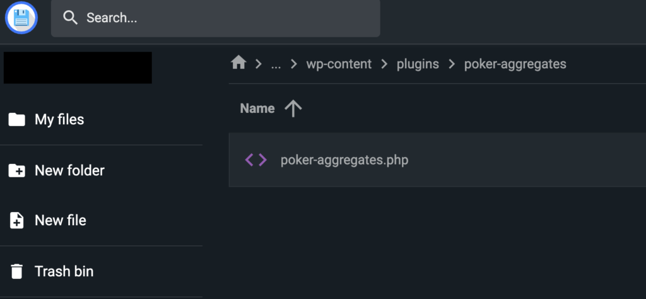Open the collapsed breadcrumb ellipsis
The width and height of the screenshot is (646, 299).
tap(276, 64)
